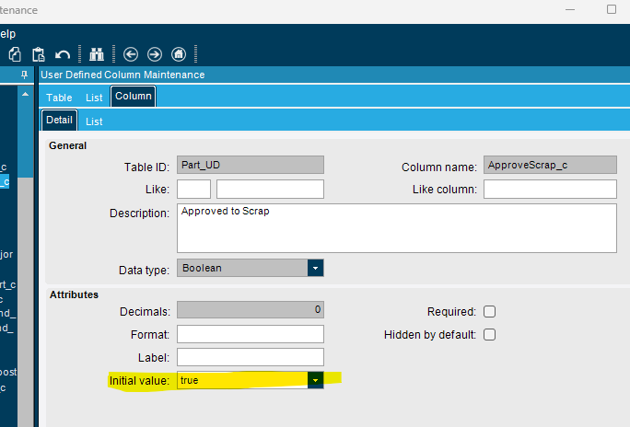The height and width of the screenshot is (427, 630).
Task: Maximize the window
Action: (x=611, y=9)
